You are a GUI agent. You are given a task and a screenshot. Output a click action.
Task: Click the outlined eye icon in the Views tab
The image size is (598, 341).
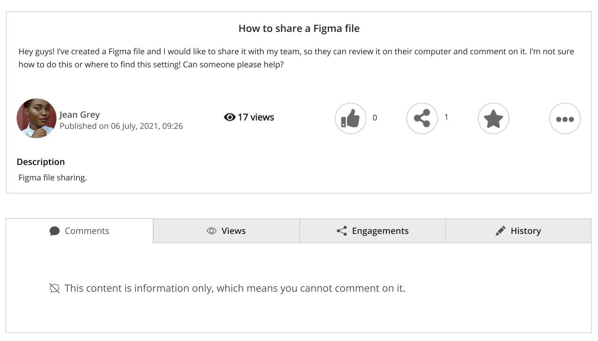click(x=211, y=231)
